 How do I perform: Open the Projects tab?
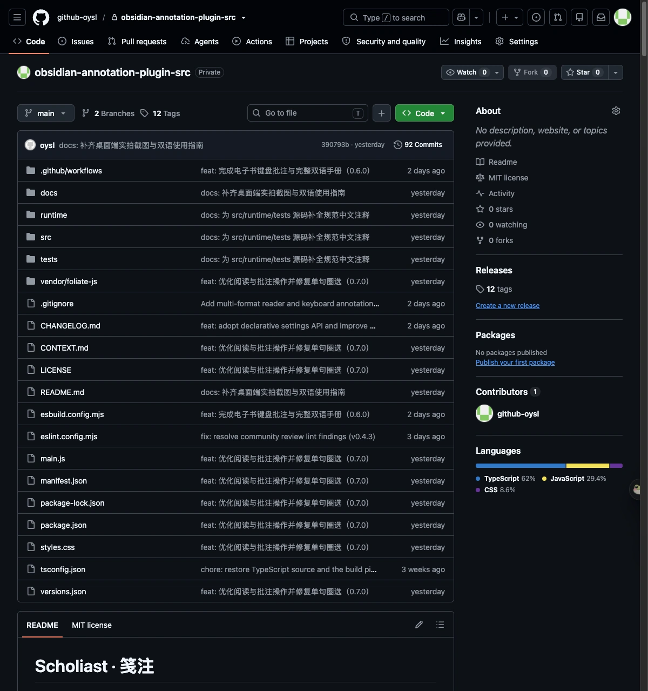(307, 41)
